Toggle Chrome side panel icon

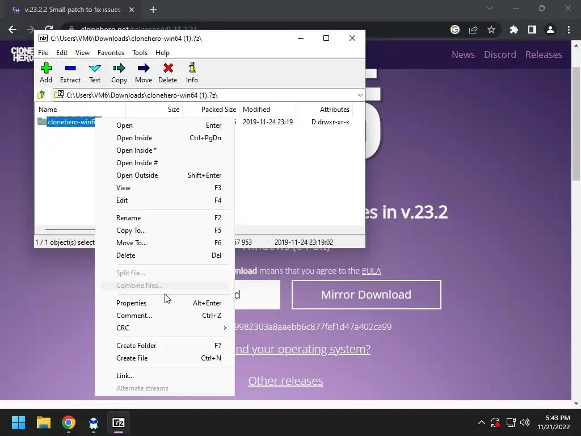point(532,30)
